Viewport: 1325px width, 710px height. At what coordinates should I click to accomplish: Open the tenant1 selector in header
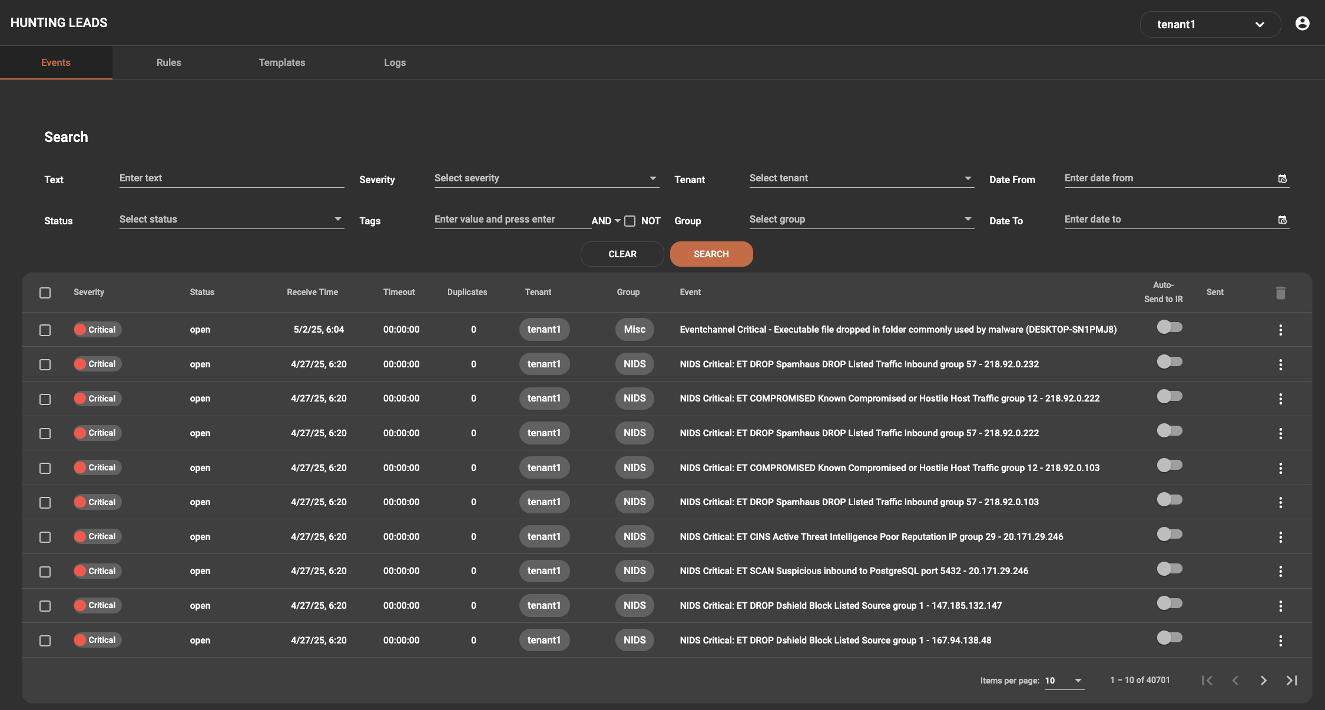point(1210,24)
